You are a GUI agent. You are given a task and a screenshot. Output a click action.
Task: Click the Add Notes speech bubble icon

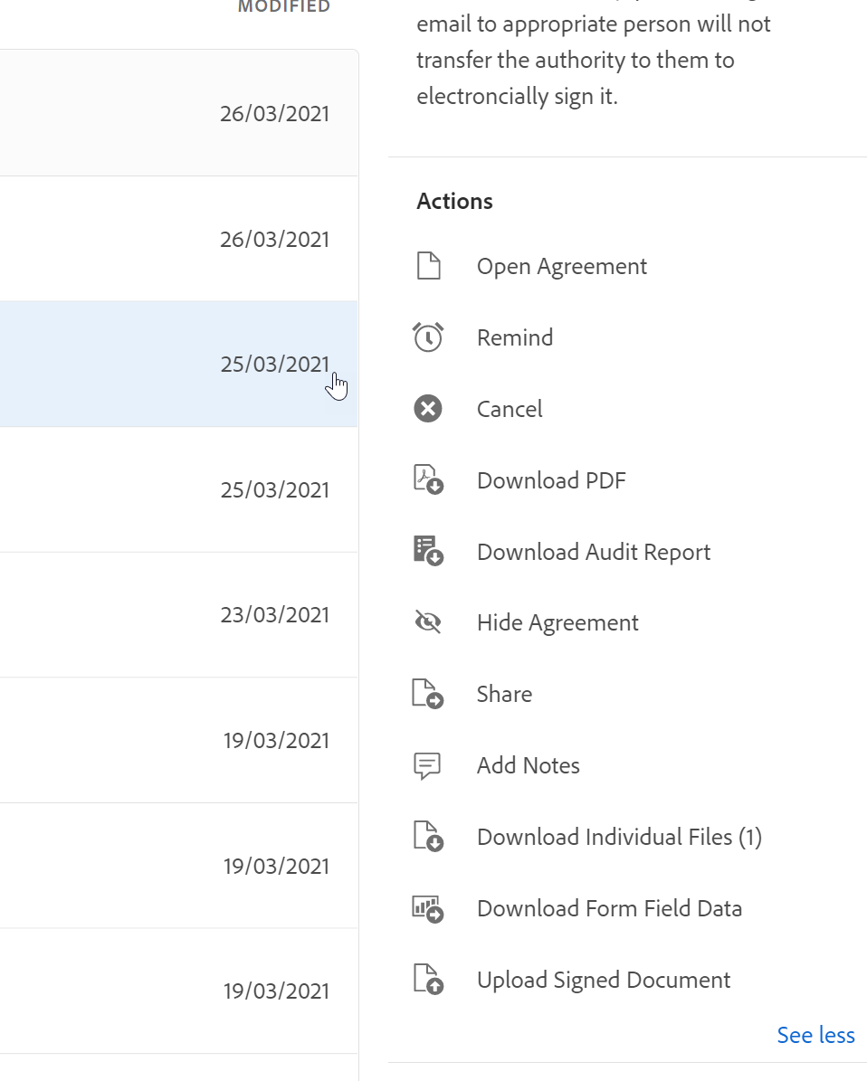coord(428,765)
